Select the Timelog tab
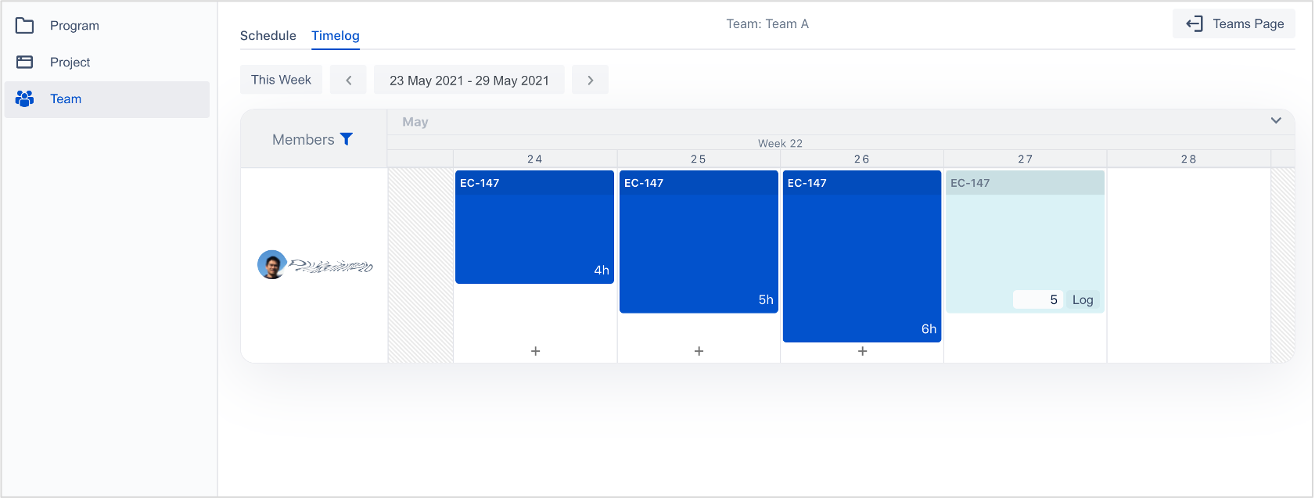Screen dimensions: 1315x498 click(335, 35)
